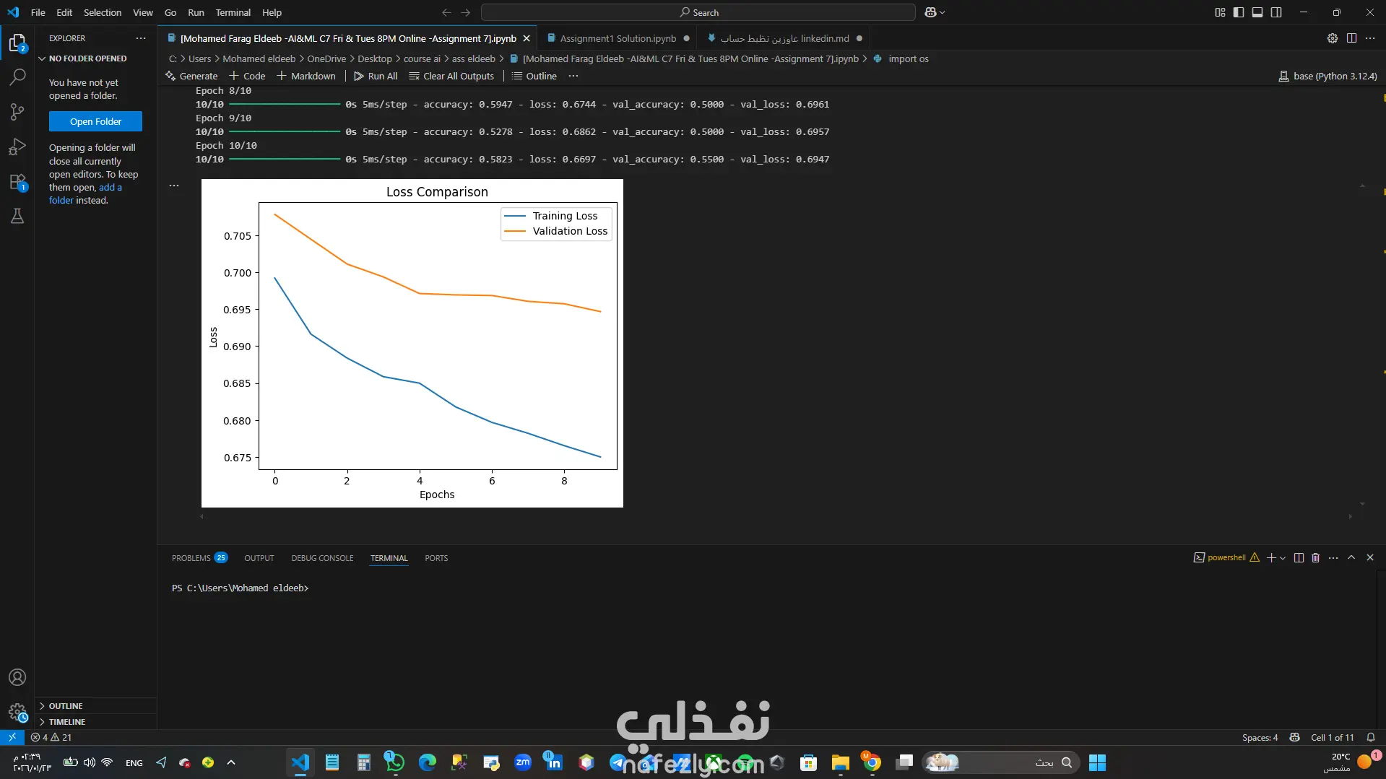Split the editor to the right
The width and height of the screenshot is (1386, 779).
pos(1351,38)
